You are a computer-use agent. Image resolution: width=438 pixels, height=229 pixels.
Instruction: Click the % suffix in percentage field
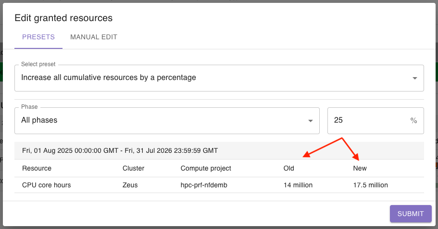point(413,121)
